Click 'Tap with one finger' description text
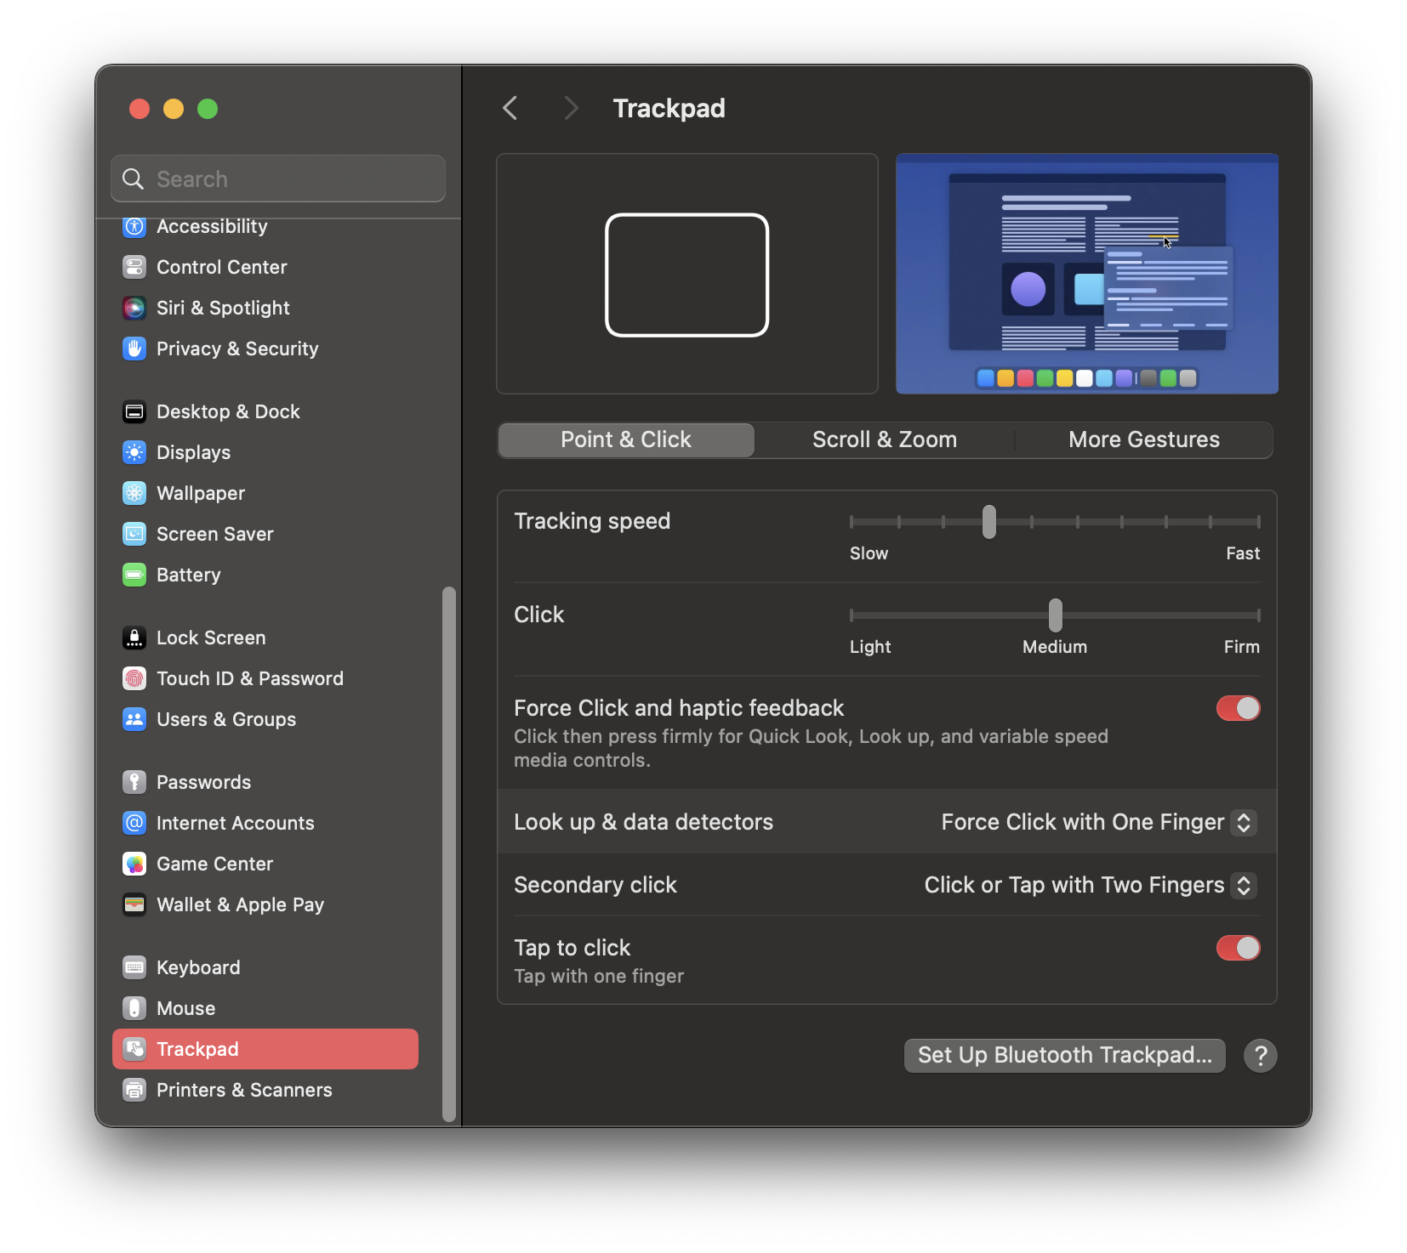Image resolution: width=1407 pixels, height=1253 pixels. (x=599, y=976)
